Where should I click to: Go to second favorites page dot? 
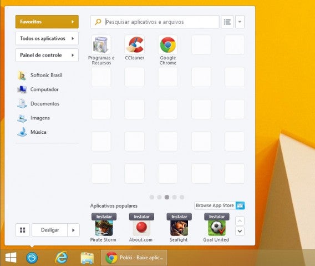tap(159, 197)
